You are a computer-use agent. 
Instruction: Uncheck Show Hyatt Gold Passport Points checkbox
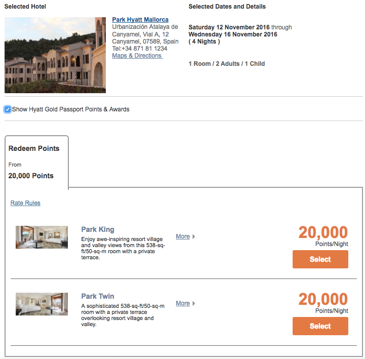(8, 109)
